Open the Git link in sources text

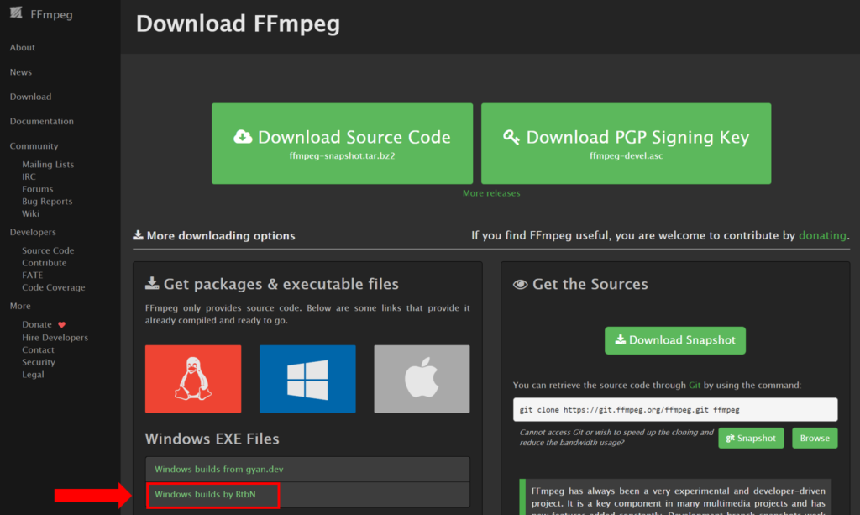click(x=695, y=385)
